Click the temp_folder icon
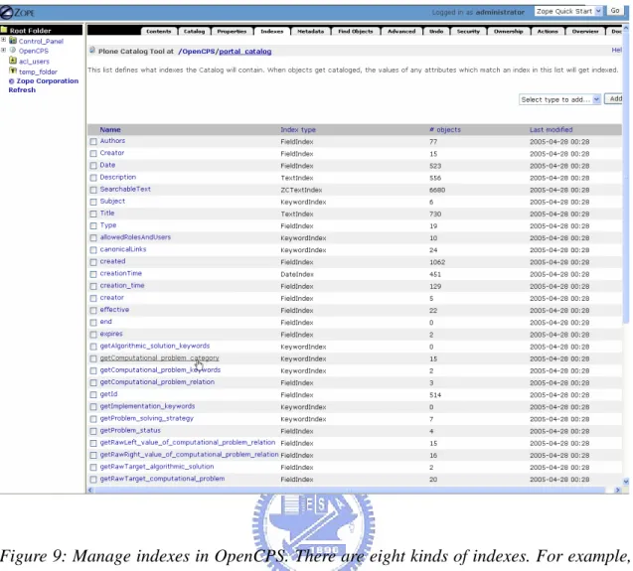This screenshot has width=633, height=571. (13, 71)
